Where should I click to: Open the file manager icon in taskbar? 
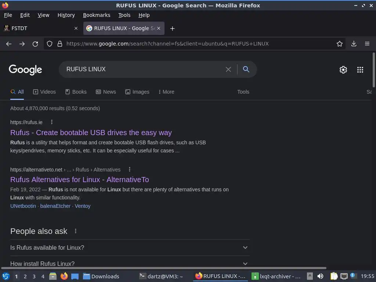53,276
